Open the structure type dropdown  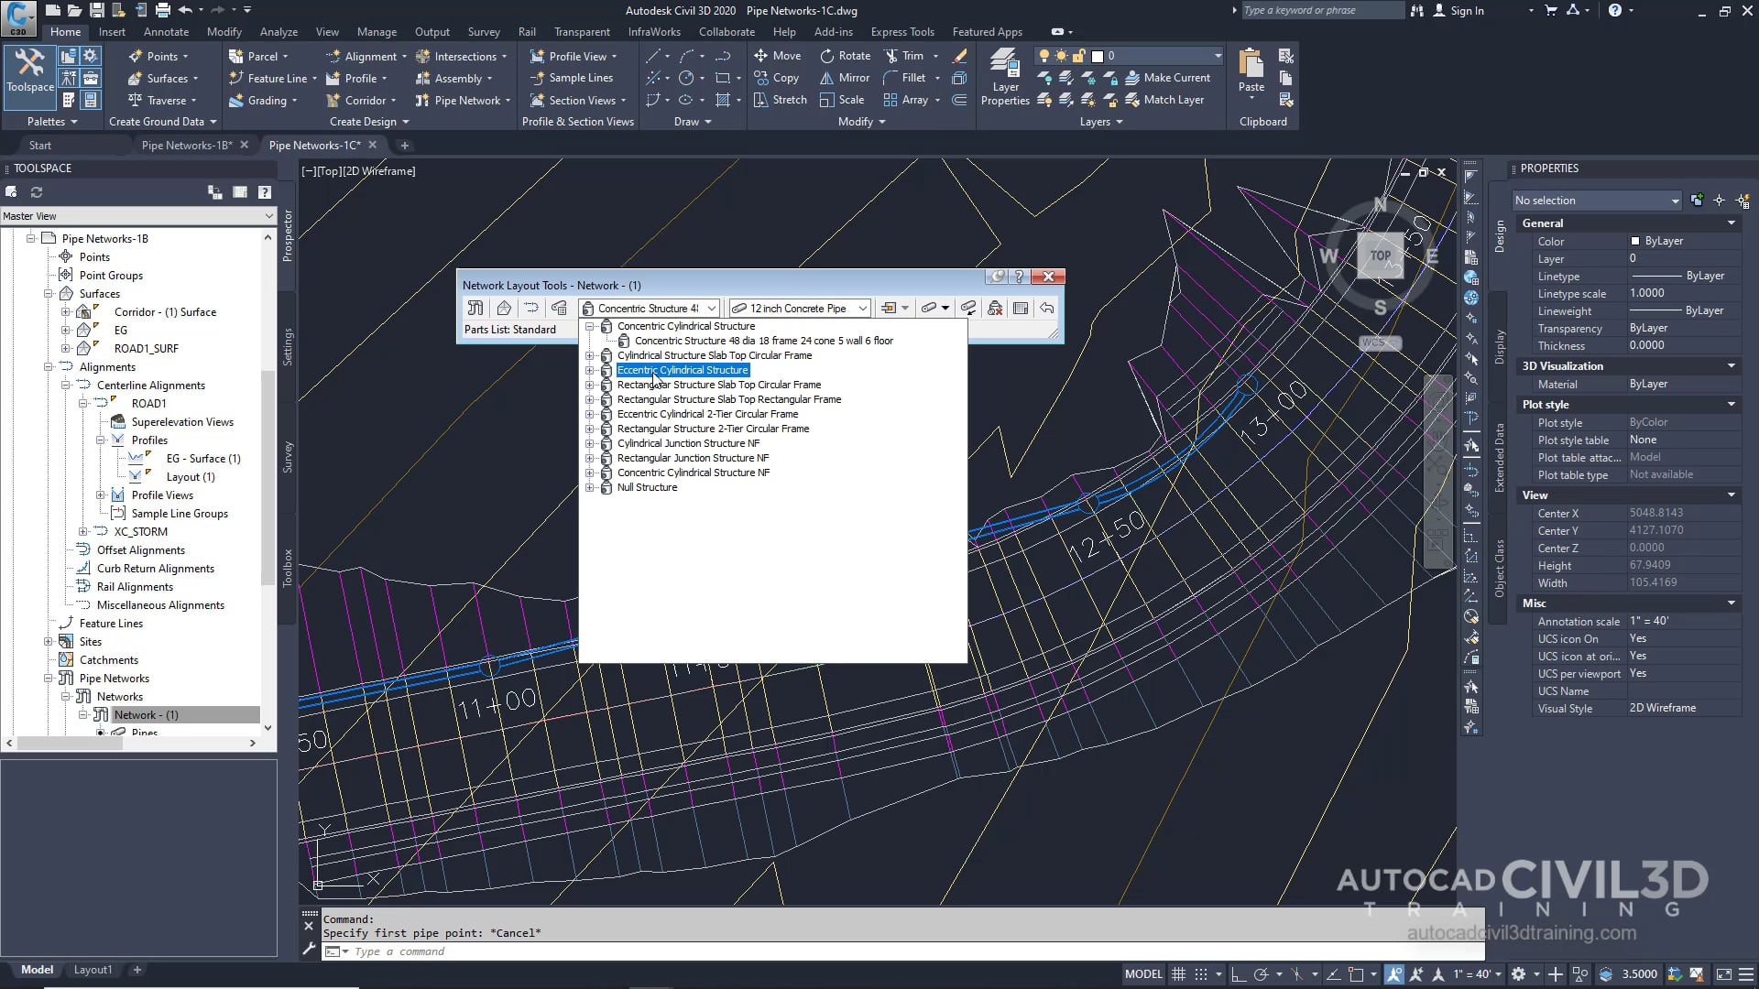pos(713,309)
